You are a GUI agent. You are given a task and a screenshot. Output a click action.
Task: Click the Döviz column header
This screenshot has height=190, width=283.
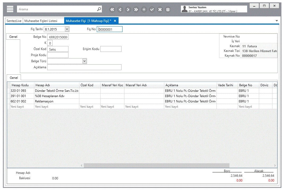tap(265, 85)
